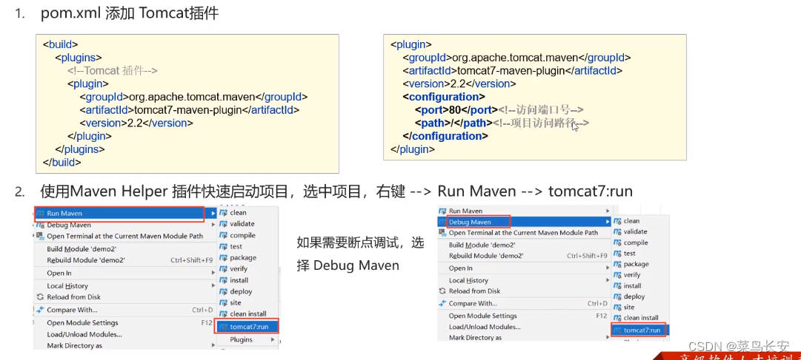The width and height of the screenshot is (801, 360).
Task: Click Maven debug icon of tomcat7:run in Debug Maven submenu
Action: coord(617,330)
